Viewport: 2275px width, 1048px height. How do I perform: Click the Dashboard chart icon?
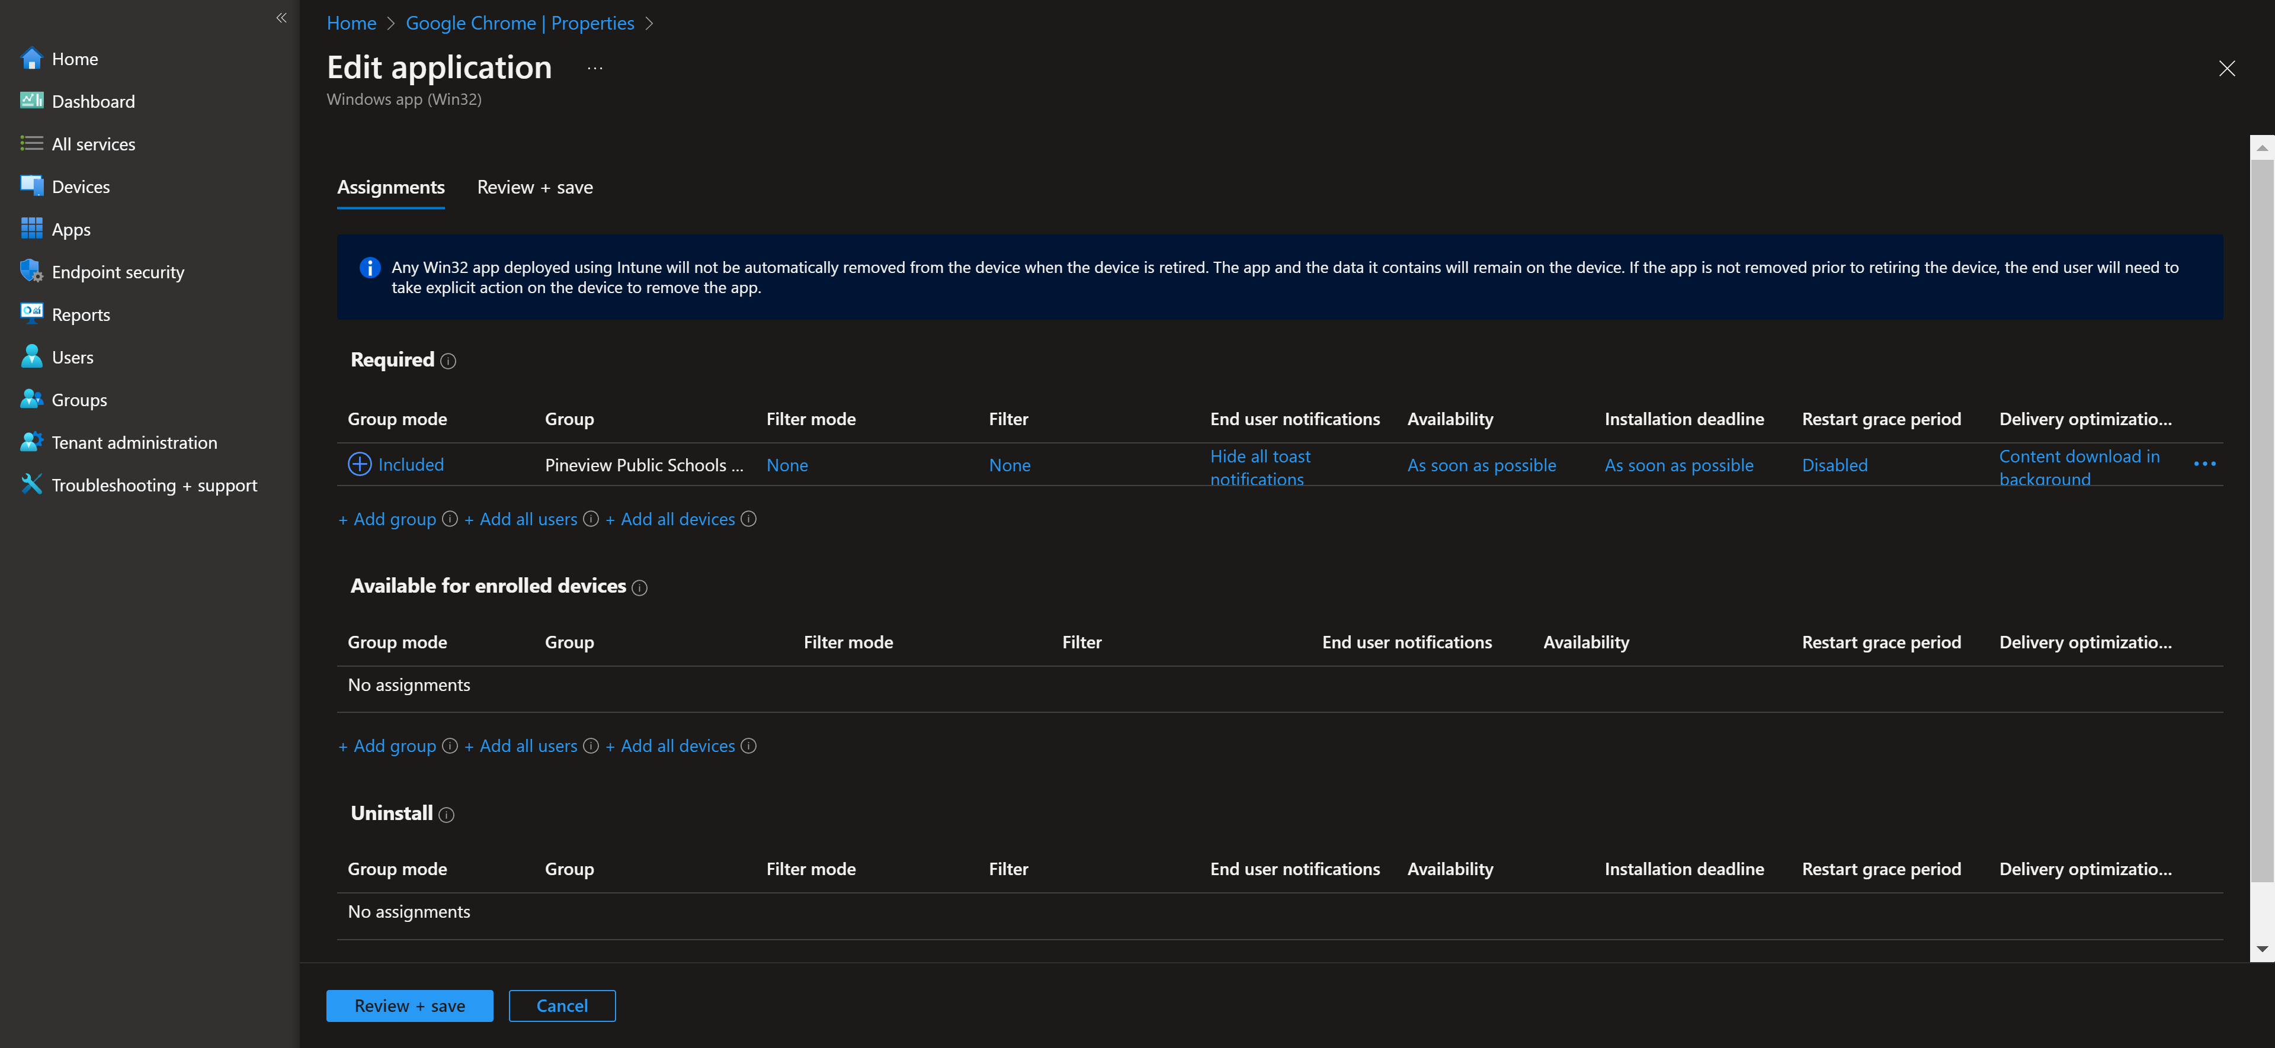[x=32, y=101]
